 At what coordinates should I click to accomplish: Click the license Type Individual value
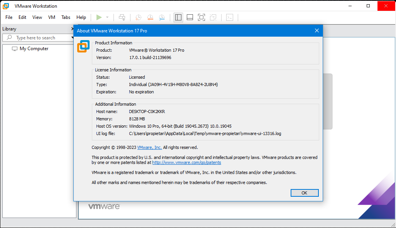pyautogui.click(x=173, y=84)
